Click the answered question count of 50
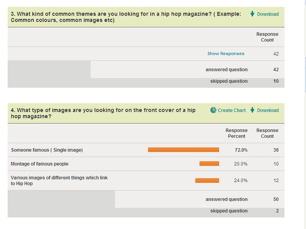 pyautogui.click(x=276, y=199)
